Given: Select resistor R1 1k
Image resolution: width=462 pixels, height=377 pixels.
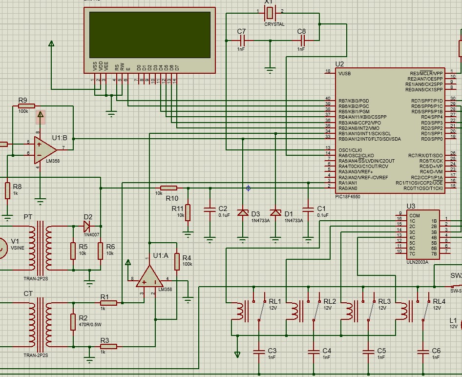Looking at the screenshot, I should tap(109, 303).
